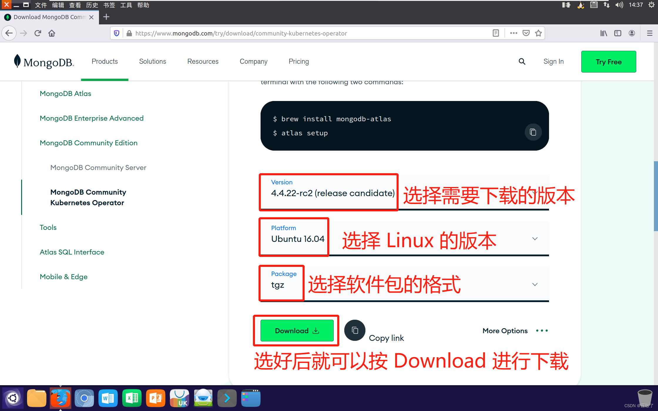Open the home button in the browser toolbar
658x411 pixels.
(52, 33)
